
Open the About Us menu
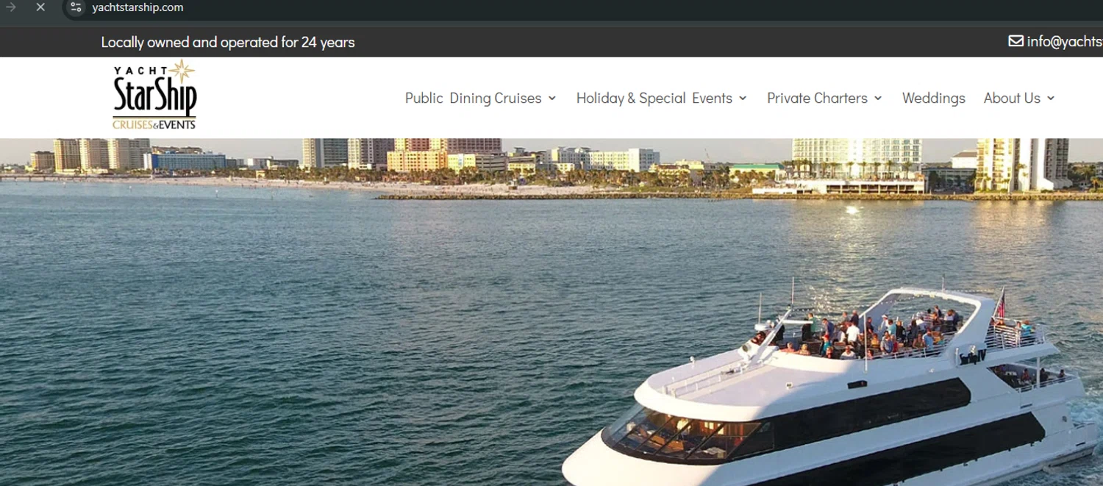(1012, 99)
